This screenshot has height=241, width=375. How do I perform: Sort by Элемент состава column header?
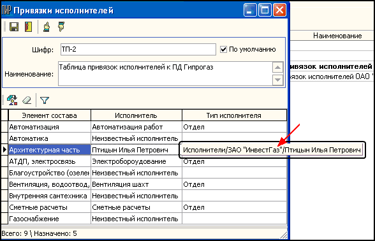[x=50, y=115]
